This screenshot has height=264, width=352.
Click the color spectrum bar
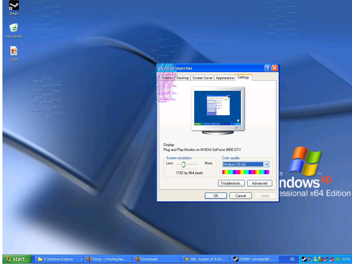(246, 172)
